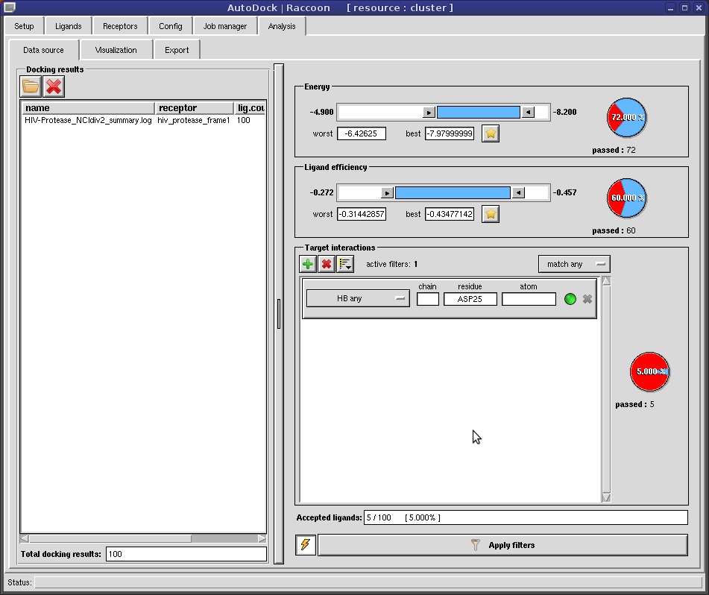Click the chain input field

[x=428, y=299]
